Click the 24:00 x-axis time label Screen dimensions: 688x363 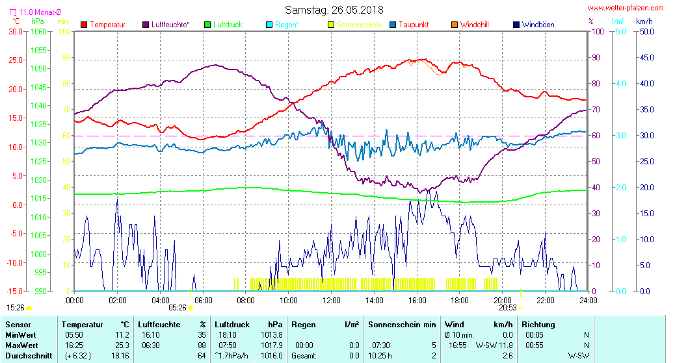(588, 300)
